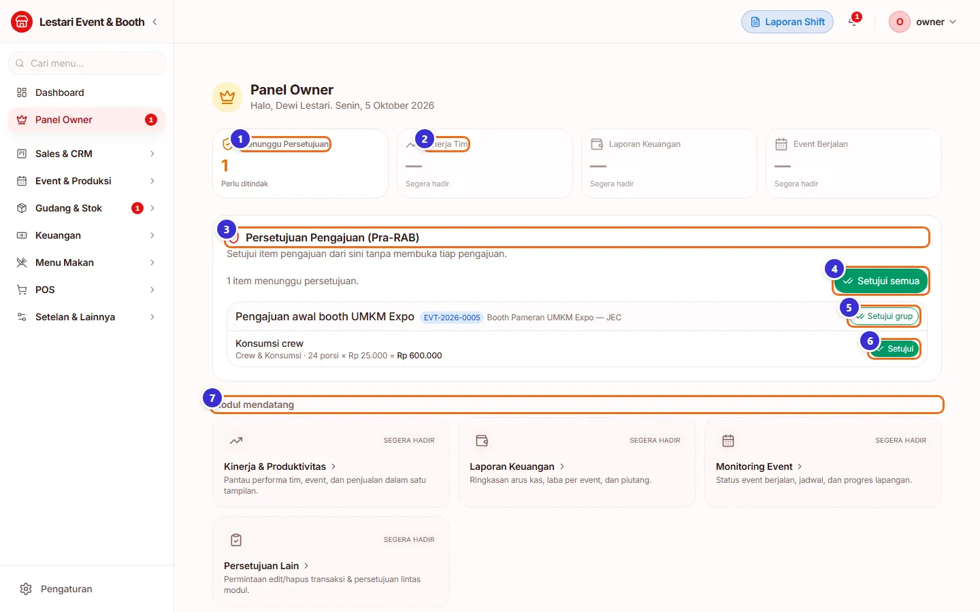
Task: Click Pengajuan awal booth UMKM Expo title
Action: click(x=325, y=317)
